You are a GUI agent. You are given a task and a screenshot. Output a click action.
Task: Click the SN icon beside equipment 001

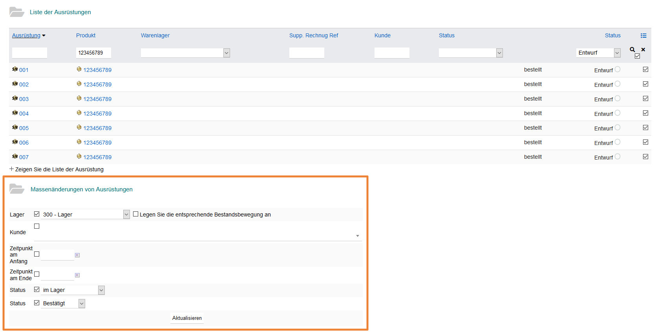(x=15, y=70)
